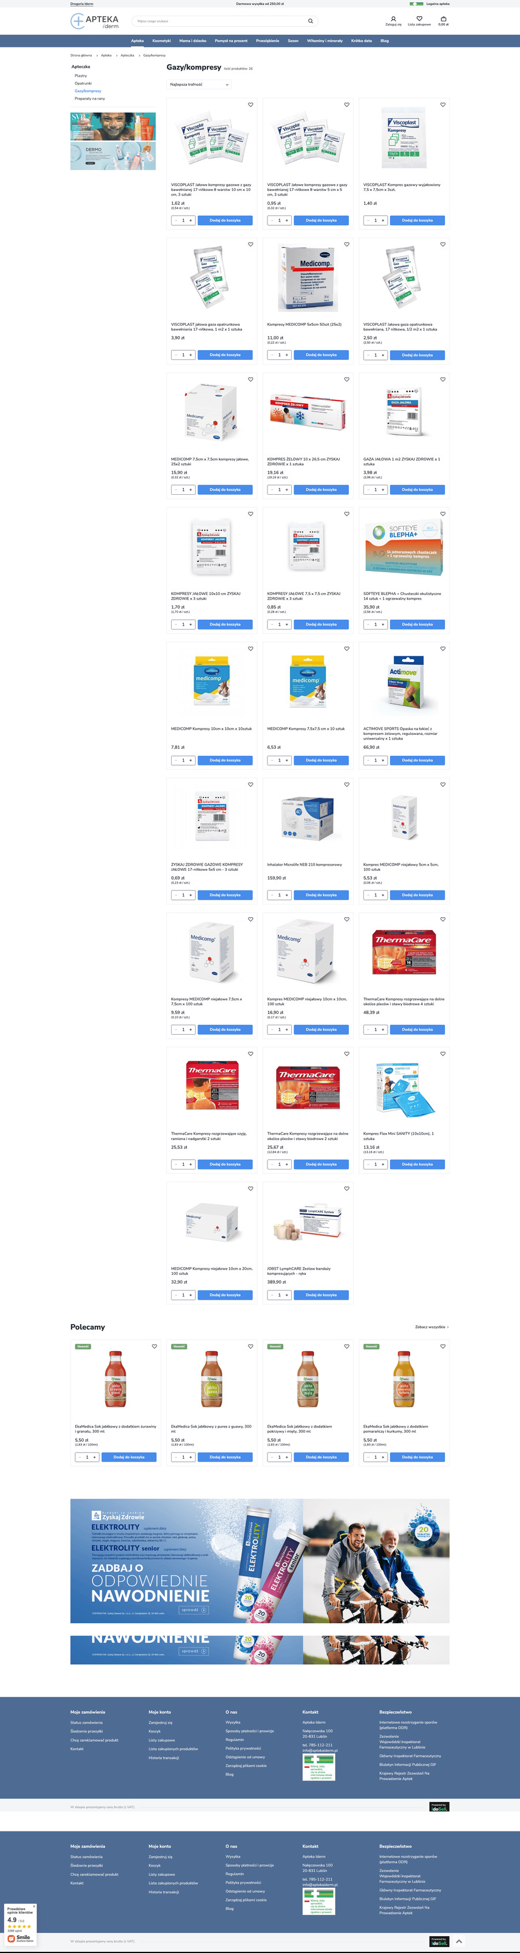
Task: Close the Smile customer reviews widget
Action: (x=34, y=1907)
